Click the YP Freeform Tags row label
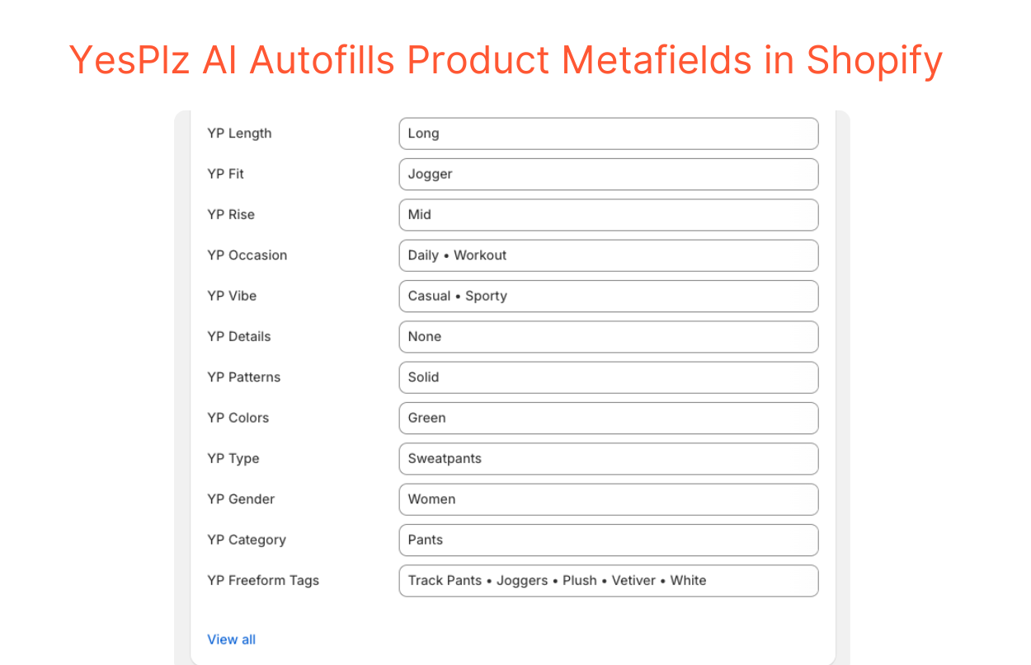 pos(263,580)
